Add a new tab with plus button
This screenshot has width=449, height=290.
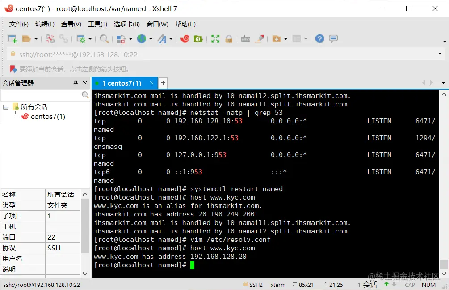pyautogui.click(x=163, y=83)
